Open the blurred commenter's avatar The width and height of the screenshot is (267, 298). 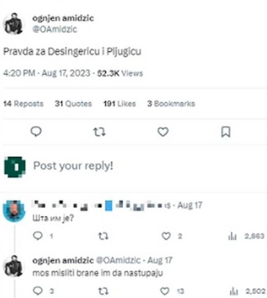tap(14, 210)
